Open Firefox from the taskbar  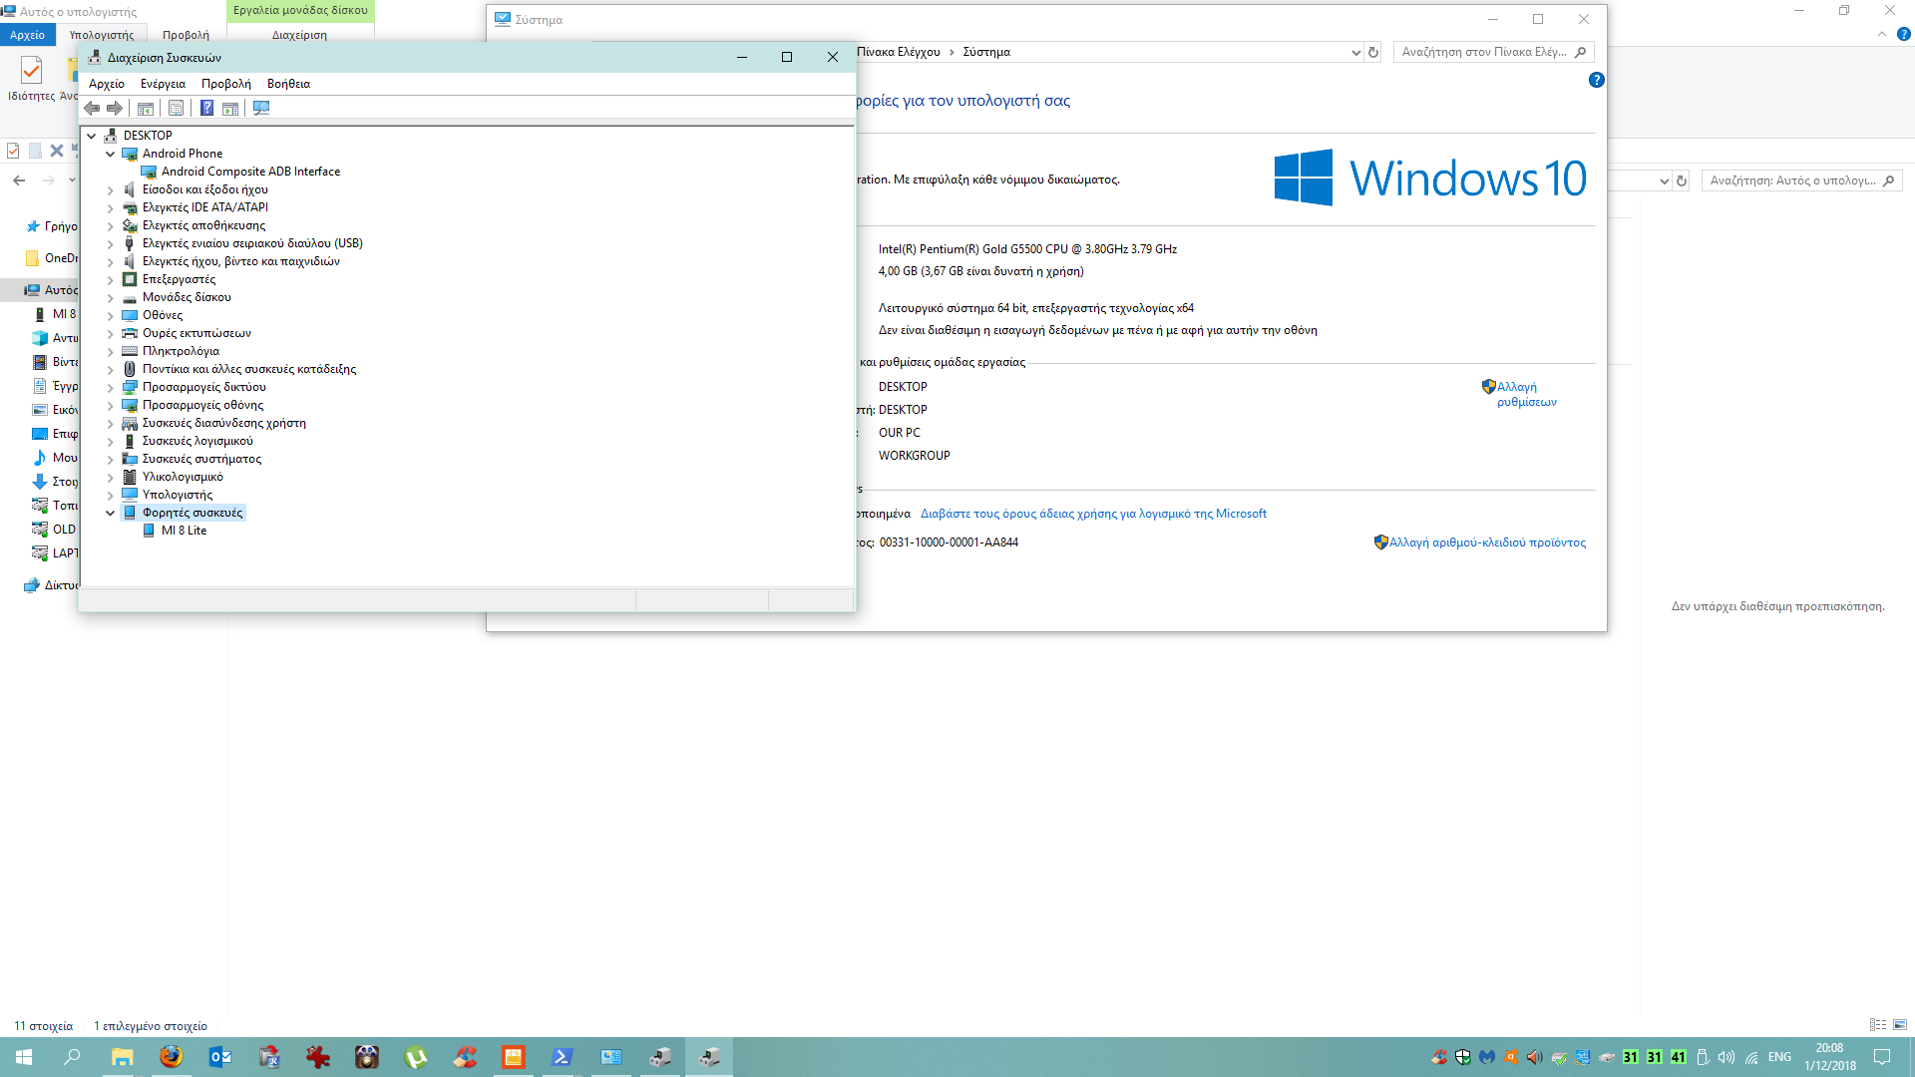(172, 1057)
